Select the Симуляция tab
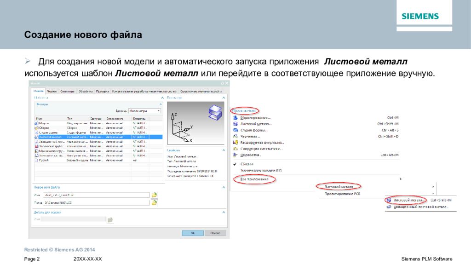 pyautogui.click(x=67, y=92)
